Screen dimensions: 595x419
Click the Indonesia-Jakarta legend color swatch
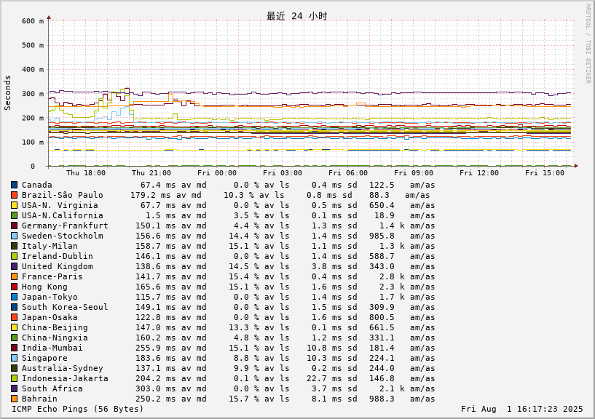click(14, 378)
